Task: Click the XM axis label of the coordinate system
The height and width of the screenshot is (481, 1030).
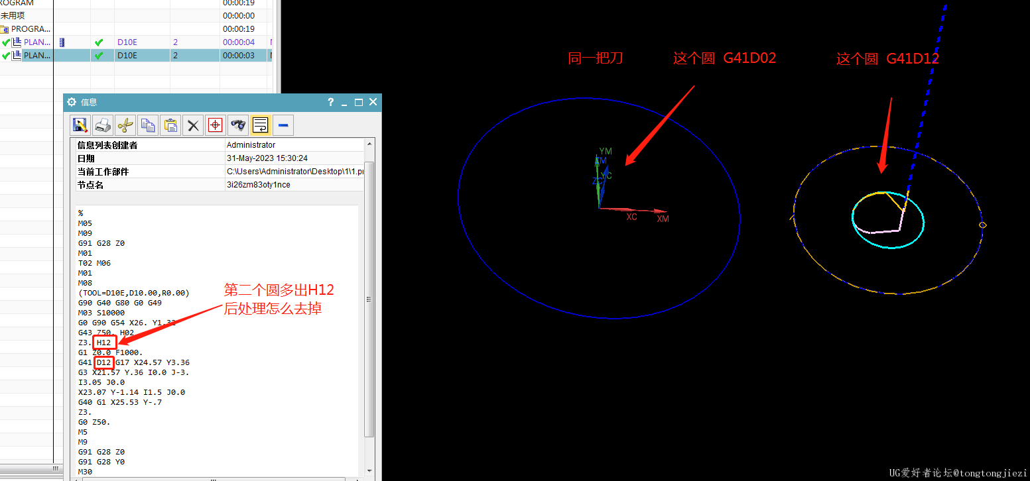Action: click(663, 219)
